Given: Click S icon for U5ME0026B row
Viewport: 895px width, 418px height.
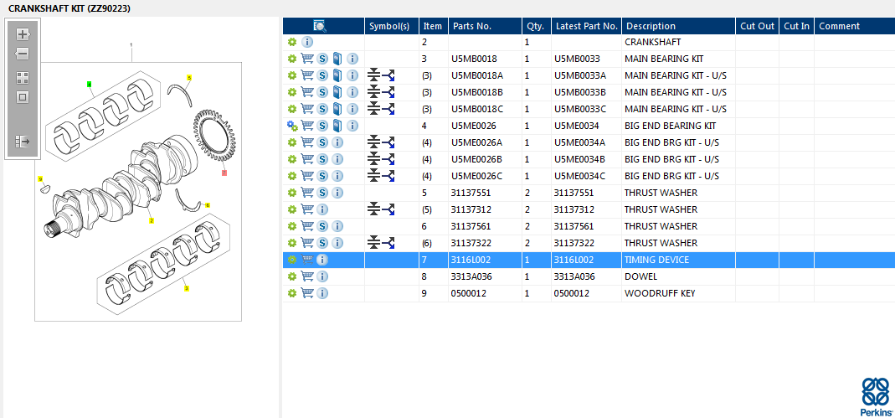Looking at the screenshot, I should point(322,159).
